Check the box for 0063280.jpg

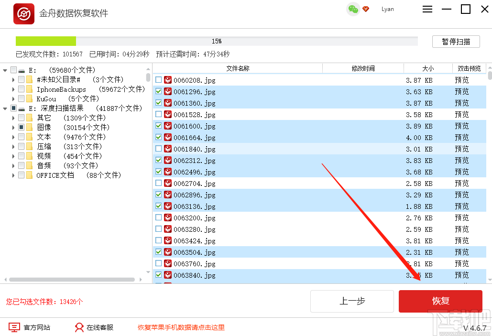coord(158,229)
